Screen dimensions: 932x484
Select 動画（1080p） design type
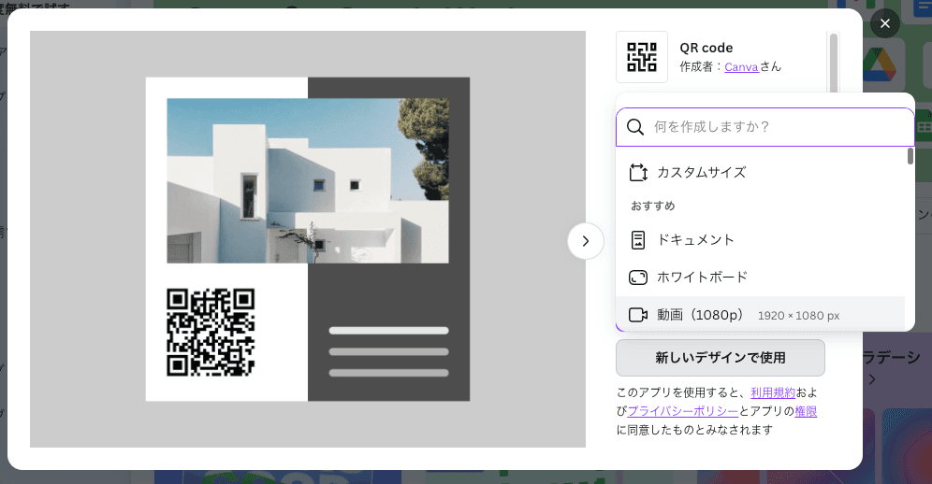760,314
